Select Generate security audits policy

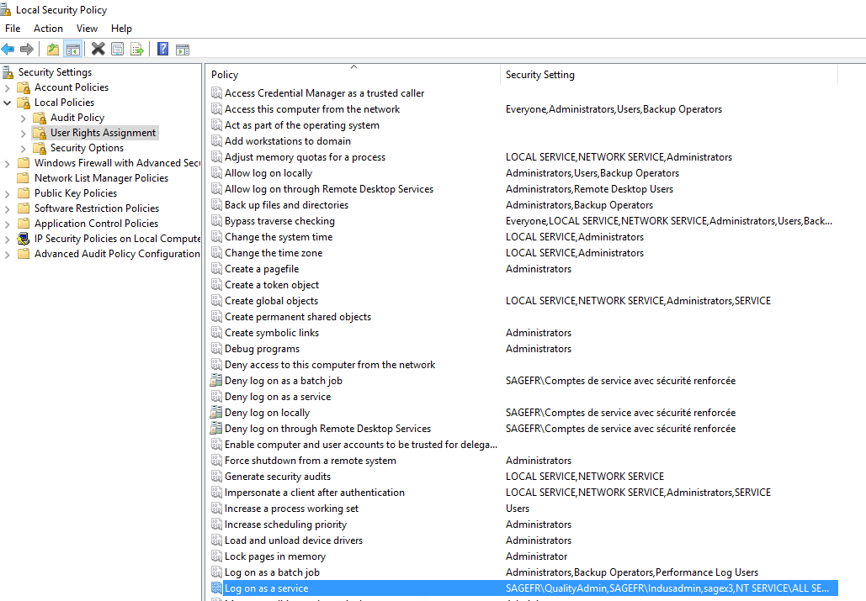[x=277, y=477]
